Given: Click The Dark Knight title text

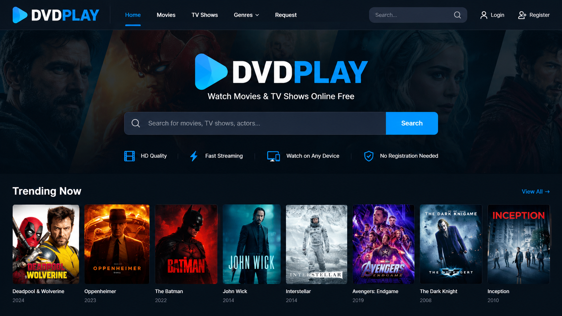Looking at the screenshot, I should 439,291.
